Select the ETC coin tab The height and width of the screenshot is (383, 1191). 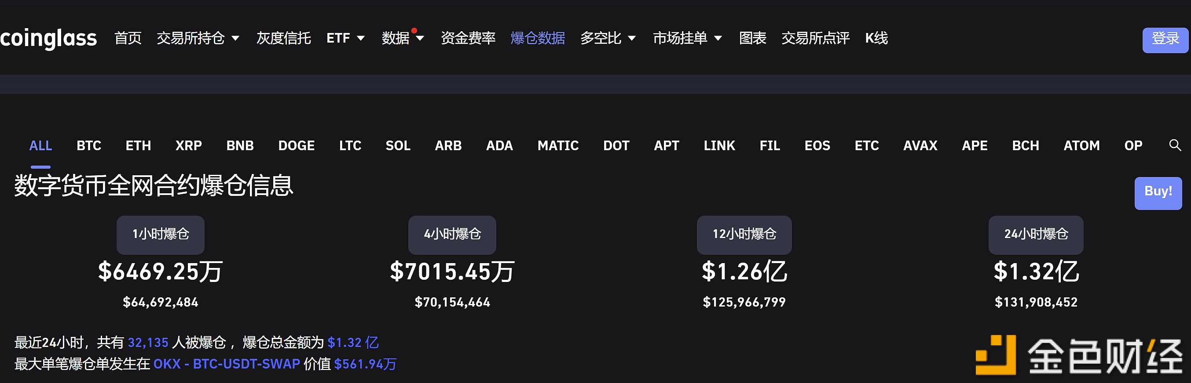pyautogui.click(x=867, y=146)
